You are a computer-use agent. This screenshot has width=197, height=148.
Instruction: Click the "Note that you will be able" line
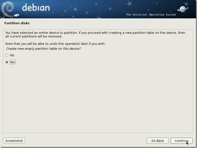(55, 44)
